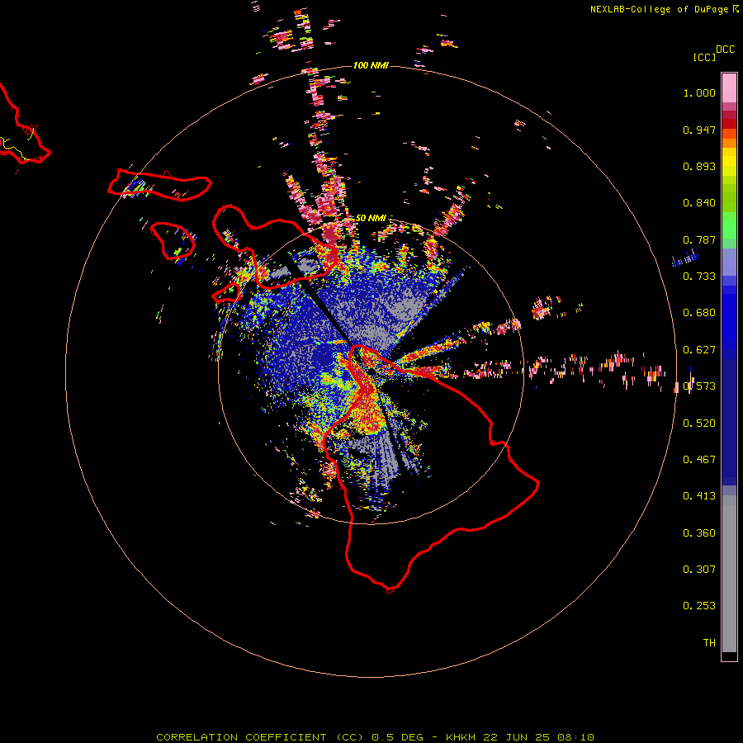The width and height of the screenshot is (743, 743).
Task: Click the TH threshold label in the legend
Action: 709,643
